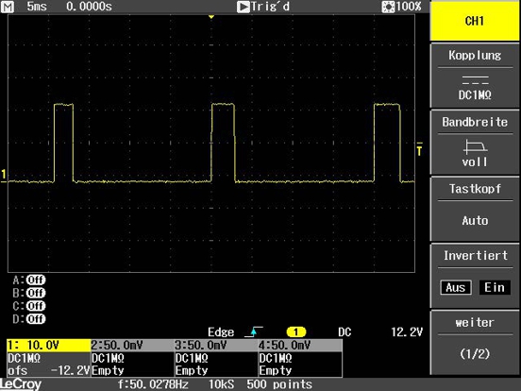Open the Kopplung coupling options
Screen dimensions: 521x391
tap(475, 76)
